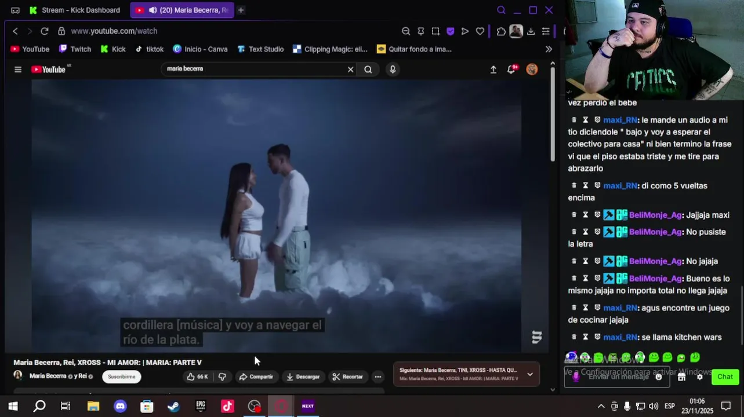Open the Maria Becerra channel name link
This screenshot has height=417, width=744.
point(48,376)
